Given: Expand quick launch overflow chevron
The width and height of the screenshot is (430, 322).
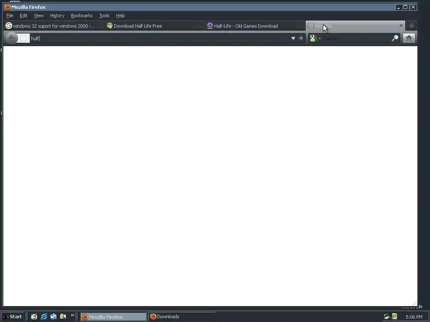Looking at the screenshot, I should [x=72, y=315].
